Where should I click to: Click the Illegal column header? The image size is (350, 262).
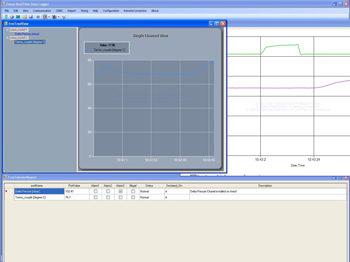133,186
